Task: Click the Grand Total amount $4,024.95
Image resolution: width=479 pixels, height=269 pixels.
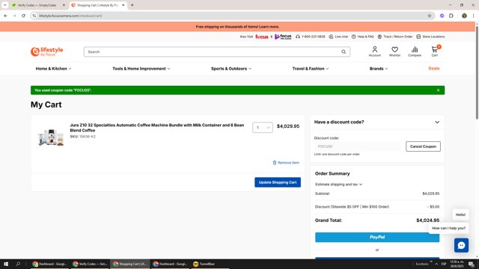Action: pyautogui.click(x=427, y=220)
